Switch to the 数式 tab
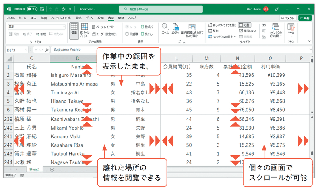 point(79,18)
